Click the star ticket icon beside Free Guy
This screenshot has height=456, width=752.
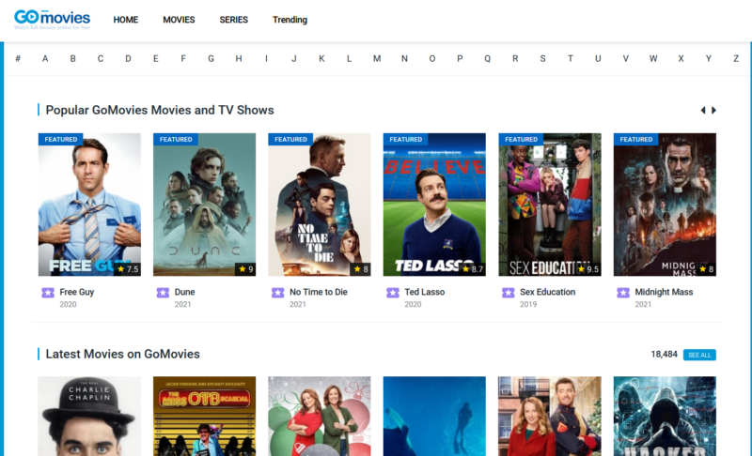(x=48, y=293)
